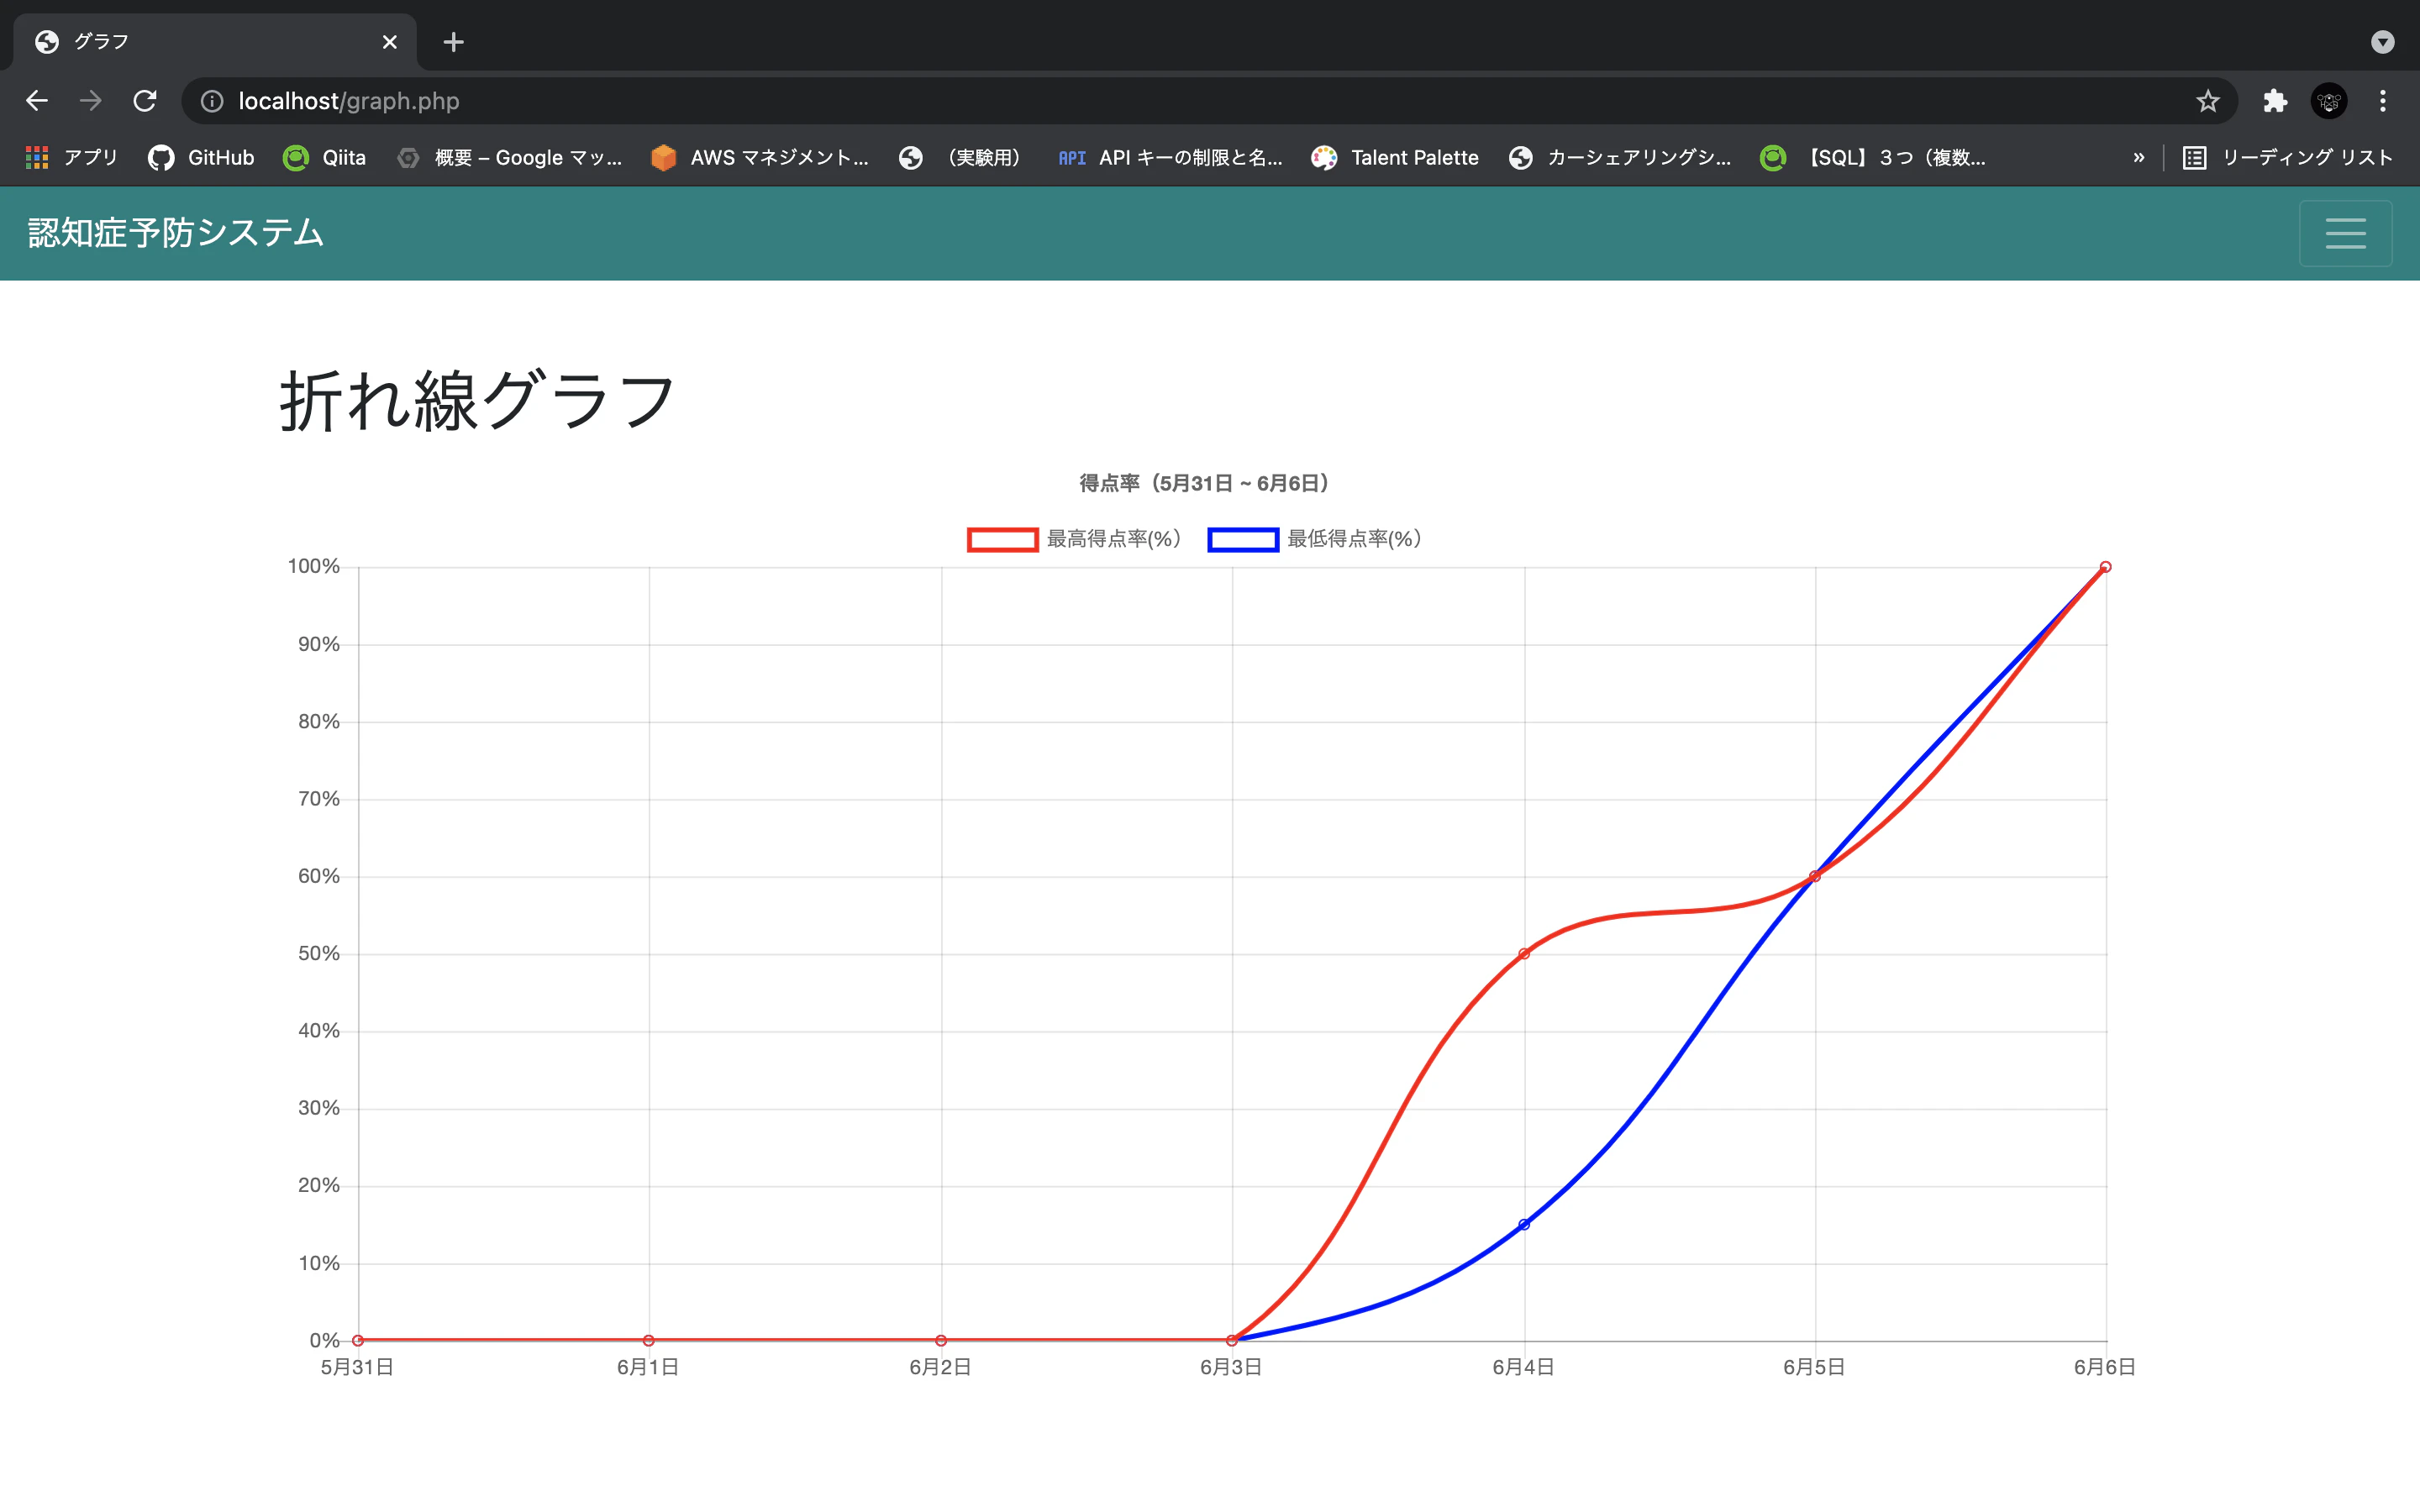Open the GitHub bookmark
The height and width of the screenshot is (1512, 2420).
(201, 158)
